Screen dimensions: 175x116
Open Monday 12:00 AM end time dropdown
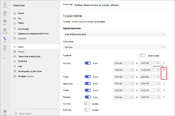(x=150, y=70)
